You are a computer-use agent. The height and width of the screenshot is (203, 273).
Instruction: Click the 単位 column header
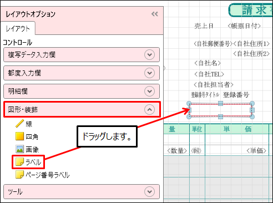point(197,129)
